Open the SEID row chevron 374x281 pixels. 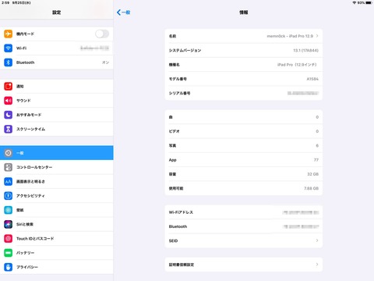pyautogui.click(x=317, y=240)
